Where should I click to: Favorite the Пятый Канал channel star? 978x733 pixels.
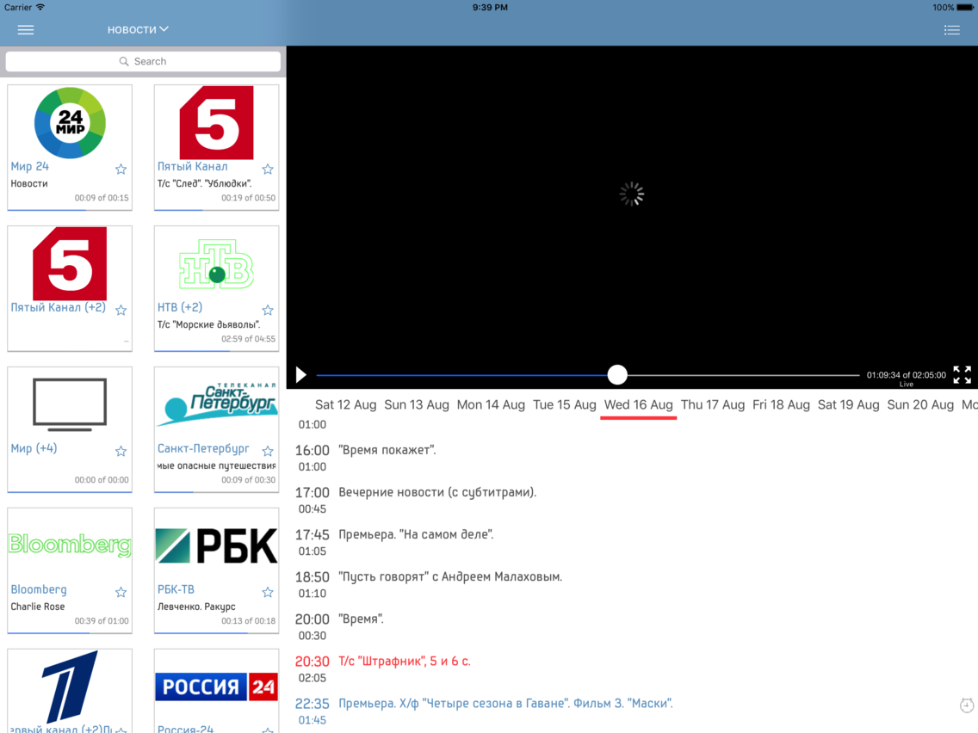268,169
